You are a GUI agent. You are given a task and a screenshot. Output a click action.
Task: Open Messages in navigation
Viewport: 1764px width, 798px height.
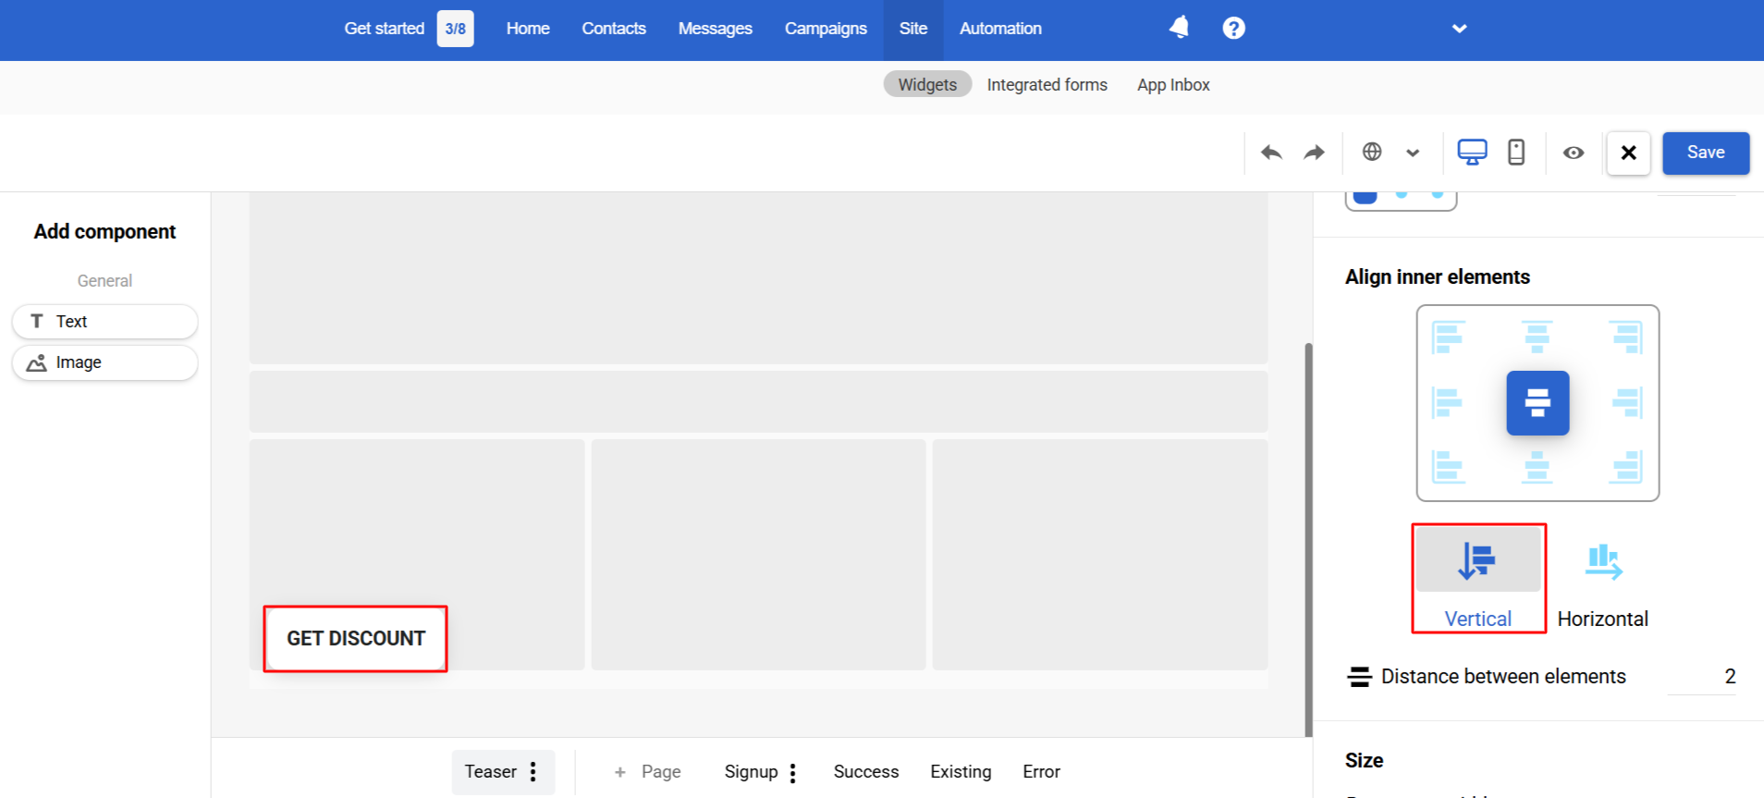tap(715, 29)
